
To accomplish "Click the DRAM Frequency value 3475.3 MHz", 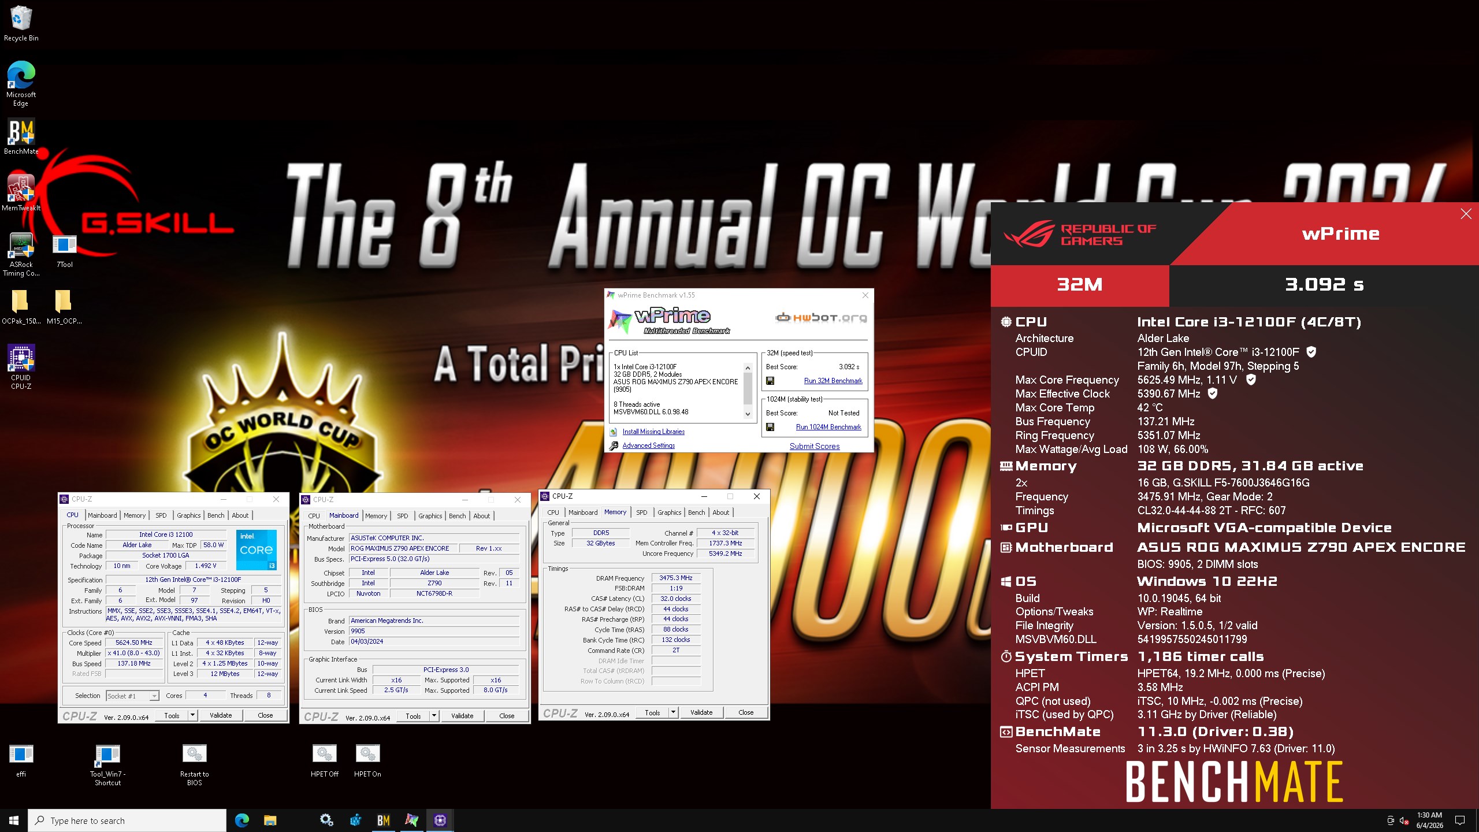I will click(x=676, y=578).
